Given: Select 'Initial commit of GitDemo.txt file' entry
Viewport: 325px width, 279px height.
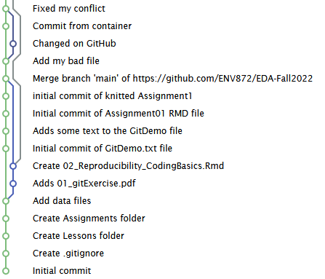Looking at the screenshot, I should pos(103,149).
